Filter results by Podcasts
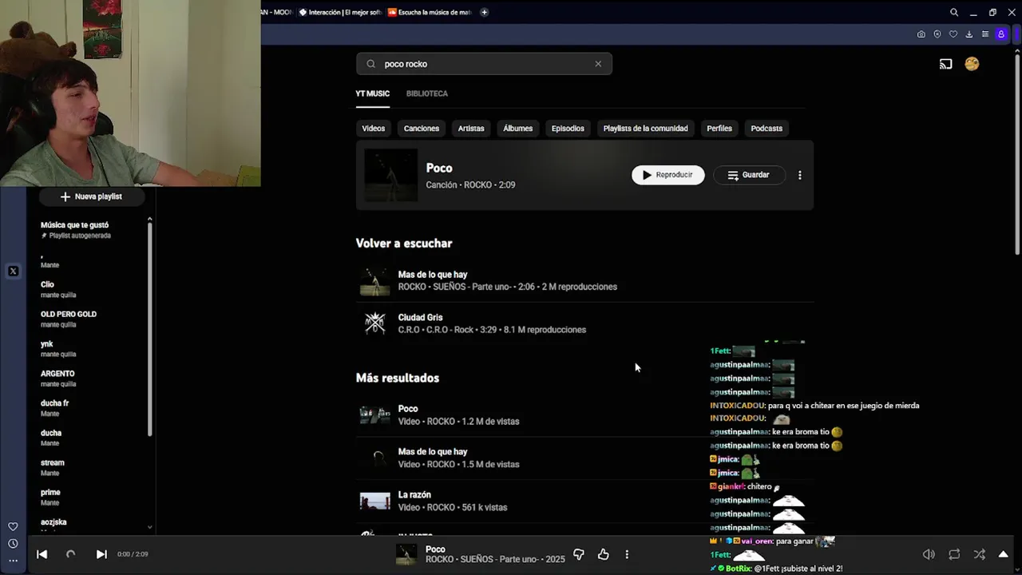 766,128
